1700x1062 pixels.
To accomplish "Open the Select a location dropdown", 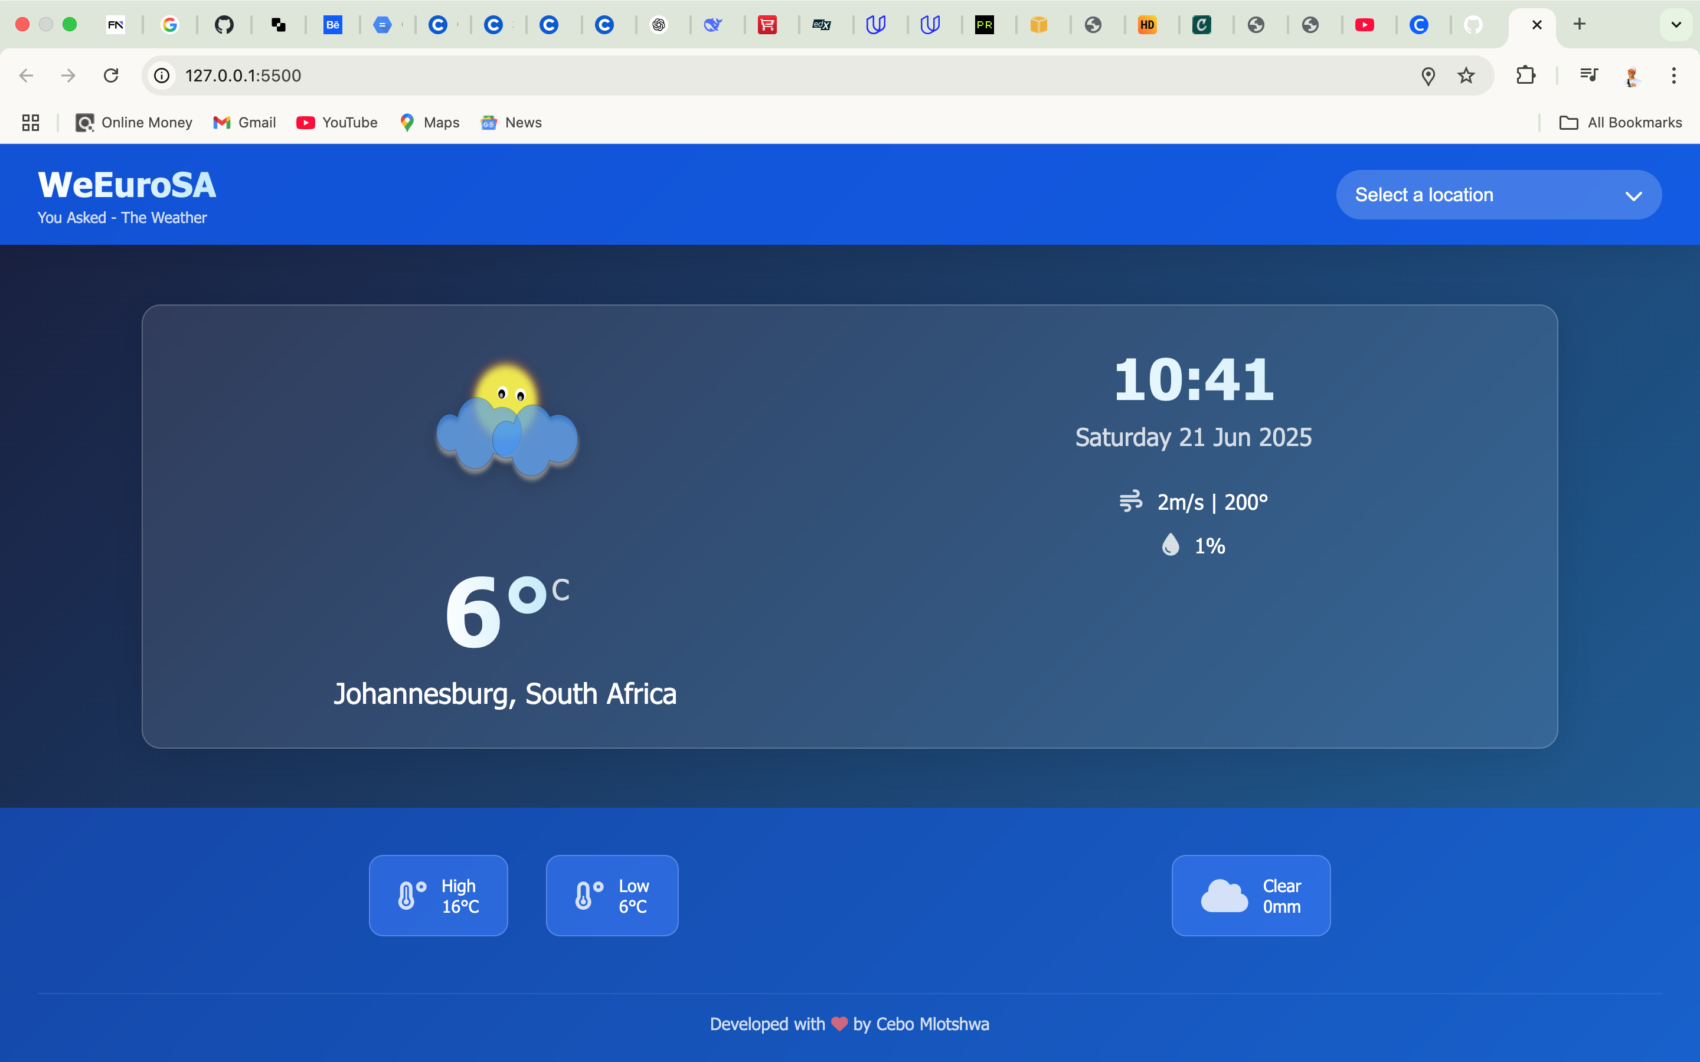I will pos(1497,195).
